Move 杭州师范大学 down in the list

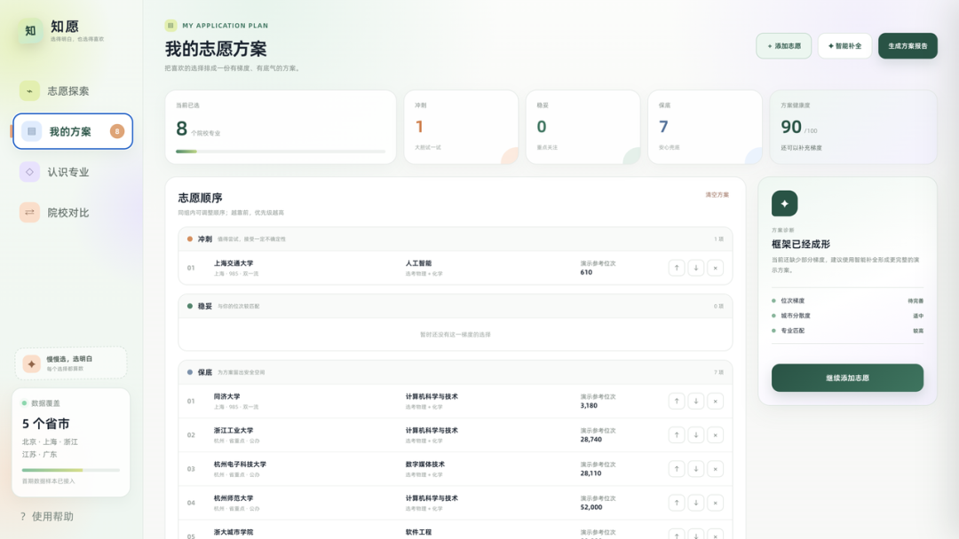(696, 503)
